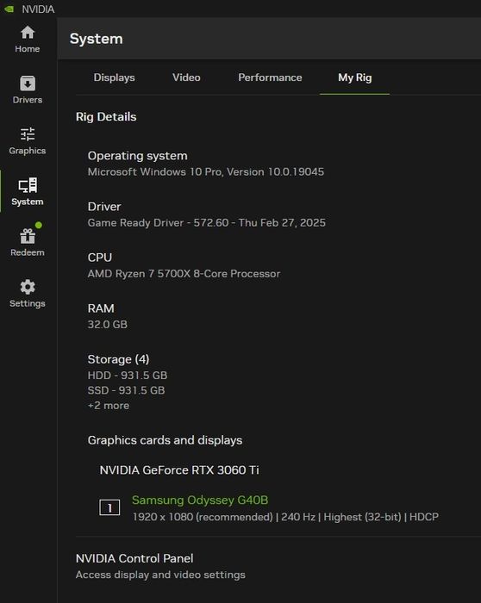Image resolution: width=481 pixels, height=603 pixels.
Task: Open NVIDIA Control Panel
Action: click(134, 558)
